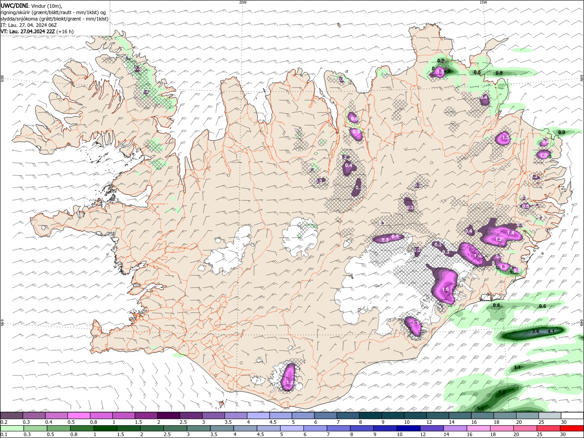This screenshot has height=438, width=584.
Task: Click the 1.4 snowfall value on map
Action: point(511,233)
